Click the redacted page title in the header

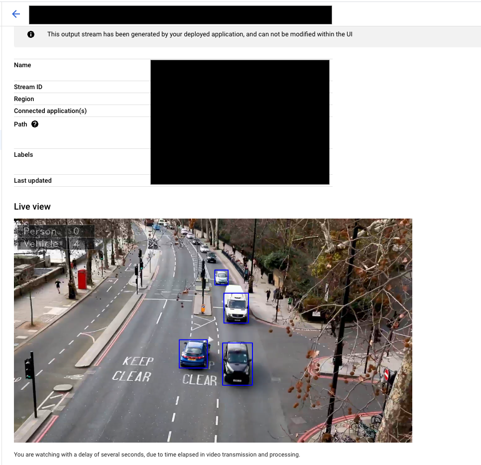pos(180,15)
